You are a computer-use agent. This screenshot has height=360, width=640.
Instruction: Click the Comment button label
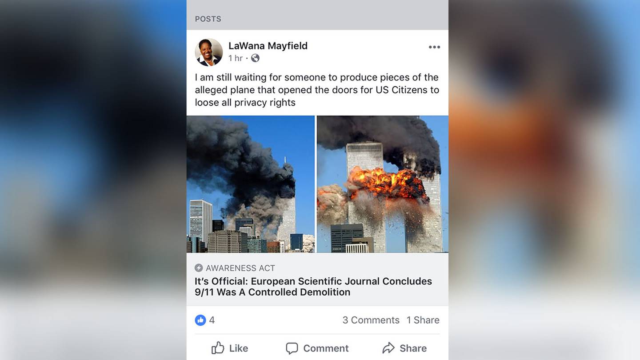click(x=326, y=348)
